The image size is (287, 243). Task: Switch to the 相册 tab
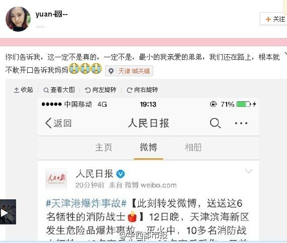[194, 148]
